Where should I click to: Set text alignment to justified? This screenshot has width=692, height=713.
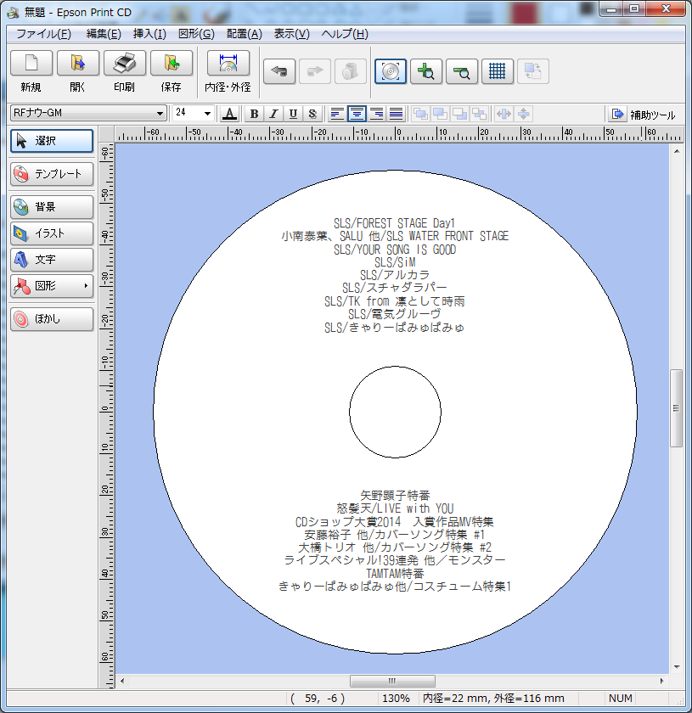point(396,113)
